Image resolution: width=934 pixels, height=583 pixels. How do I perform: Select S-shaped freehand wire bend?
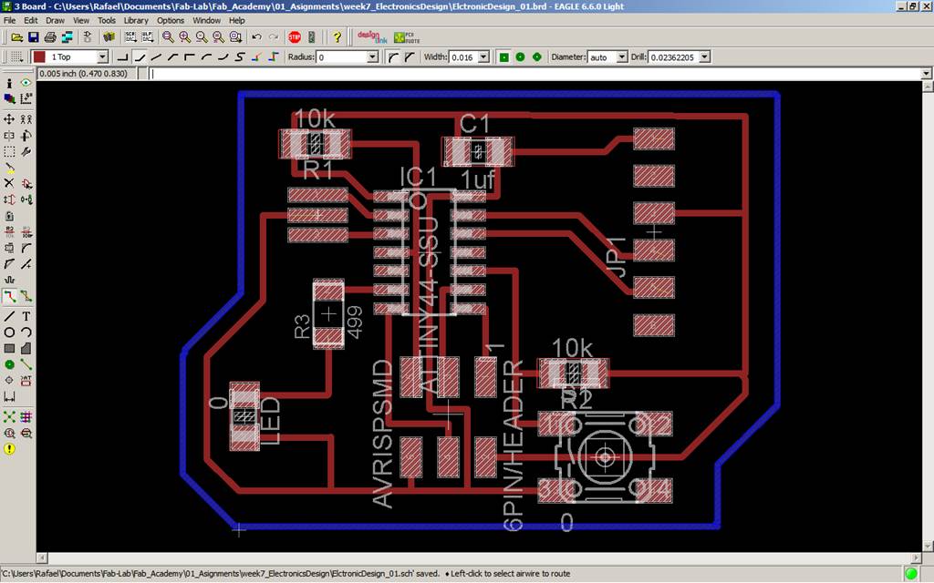[x=240, y=57]
